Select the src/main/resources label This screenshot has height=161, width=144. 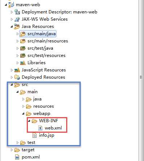48,41
